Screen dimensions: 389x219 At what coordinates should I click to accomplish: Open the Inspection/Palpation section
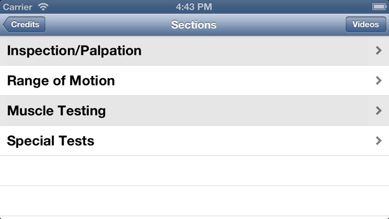[x=195, y=51]
